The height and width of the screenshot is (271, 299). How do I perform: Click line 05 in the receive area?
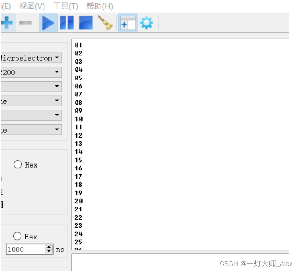coord(78,78)
